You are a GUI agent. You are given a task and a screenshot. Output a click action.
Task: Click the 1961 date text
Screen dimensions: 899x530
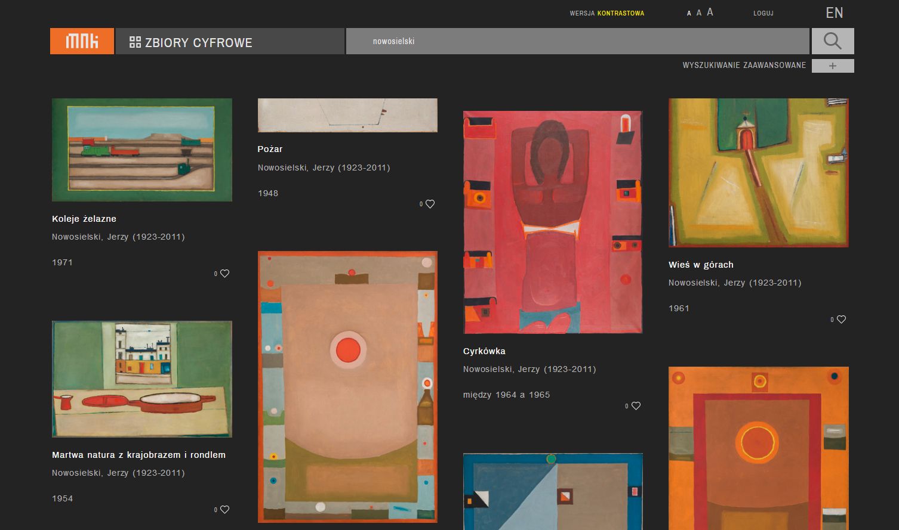679,308
